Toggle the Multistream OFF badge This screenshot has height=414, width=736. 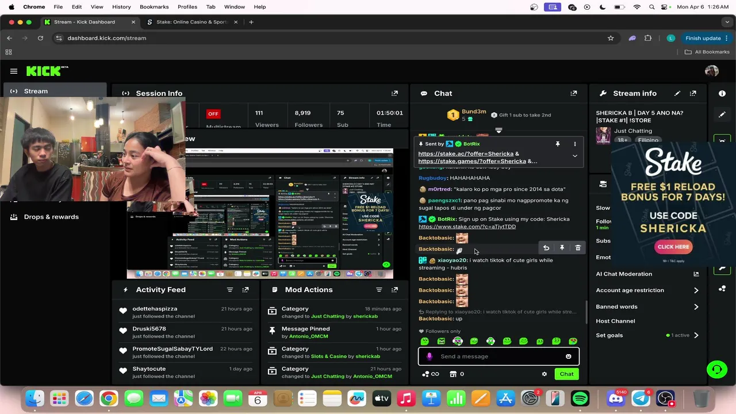(213, 114)
